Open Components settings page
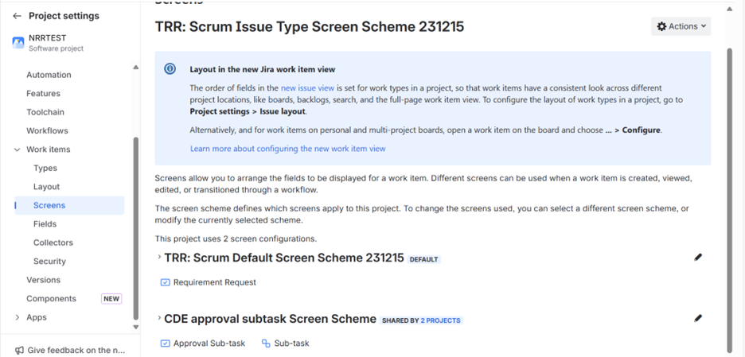 point(51,299)
